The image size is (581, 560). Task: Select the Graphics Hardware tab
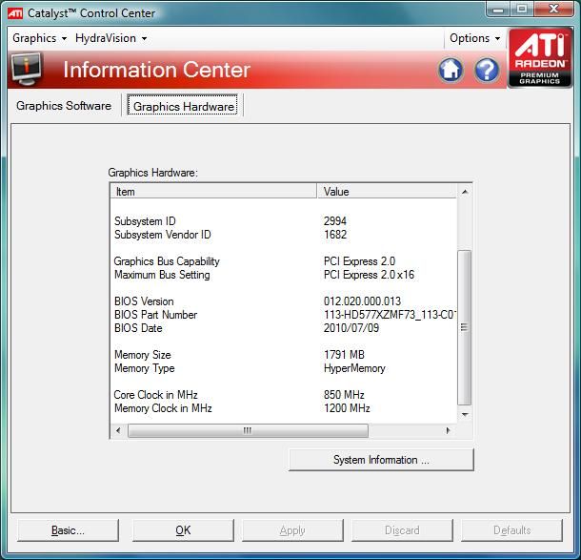(183, 106)
